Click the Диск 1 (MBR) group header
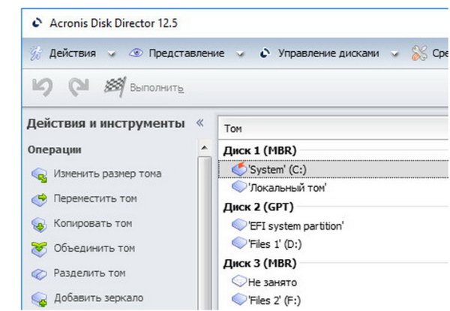Viewport: 450px width, 311px height. (x=259, y=150)
